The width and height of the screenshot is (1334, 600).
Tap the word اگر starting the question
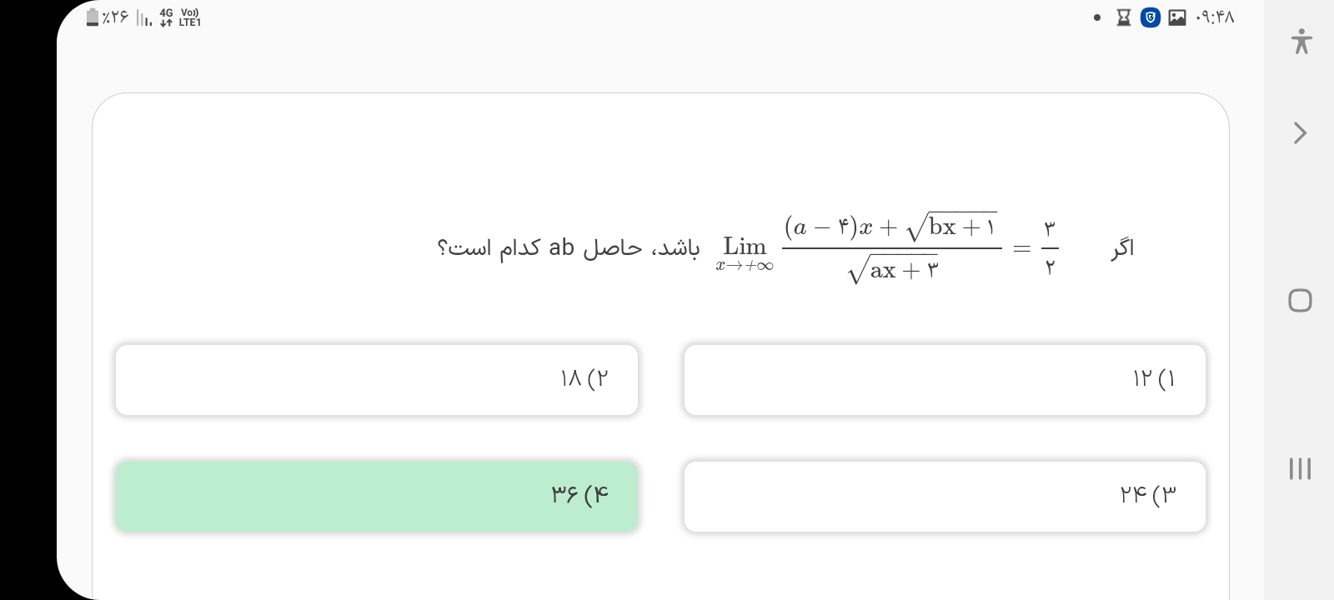pos(1122,247)
